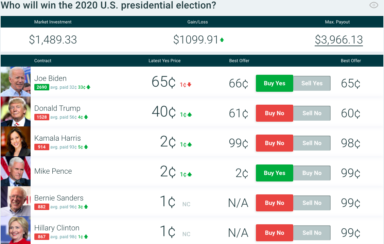Image resolution: width=384 pixels, height=244 pixels.
Task: Click Kamala Harris's 914 shares badge
Action: 42,147
